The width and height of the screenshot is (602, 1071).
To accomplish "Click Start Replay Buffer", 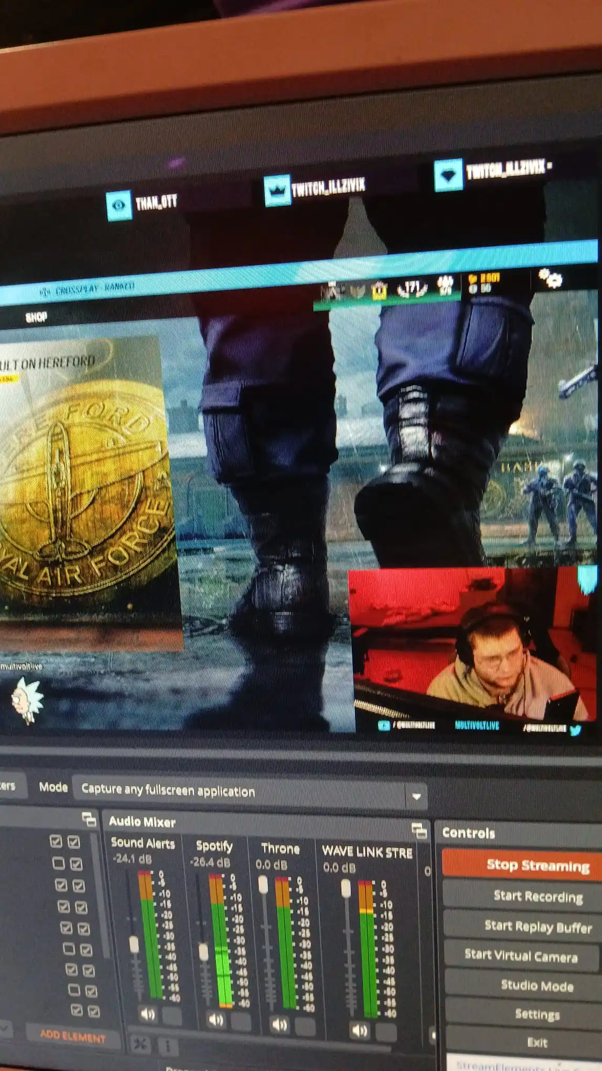I will (524, 926).
